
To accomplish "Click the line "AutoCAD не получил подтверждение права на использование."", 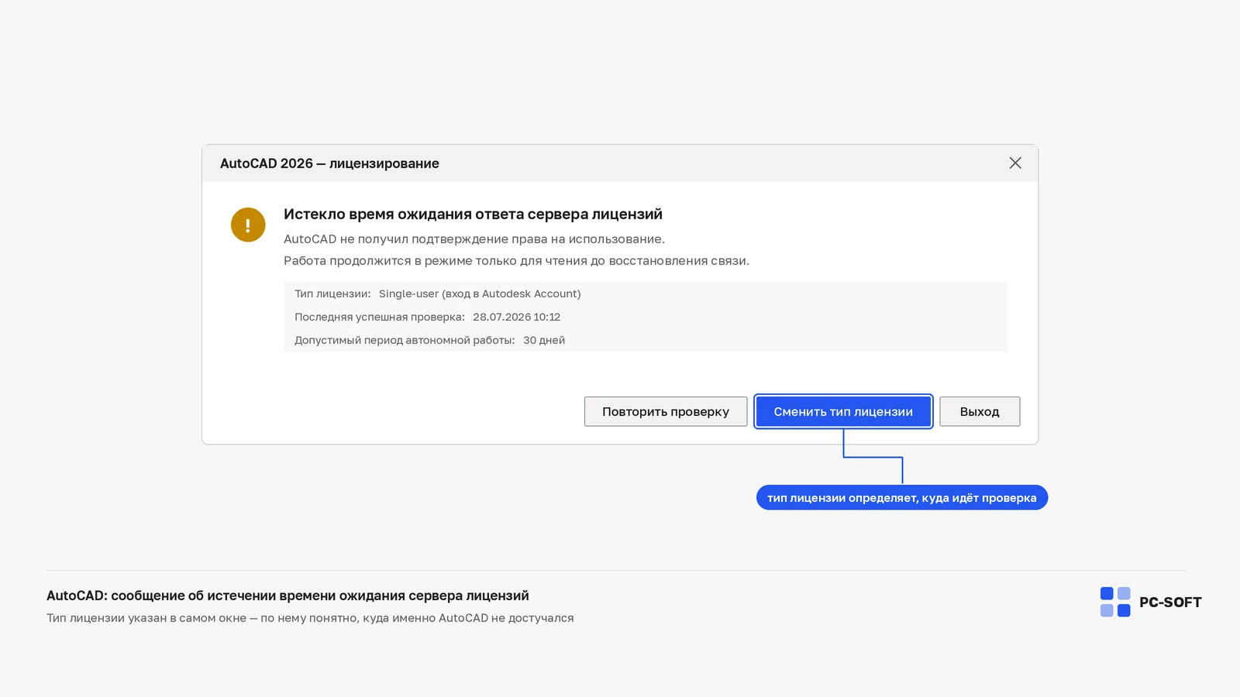I will click(474, 239).
